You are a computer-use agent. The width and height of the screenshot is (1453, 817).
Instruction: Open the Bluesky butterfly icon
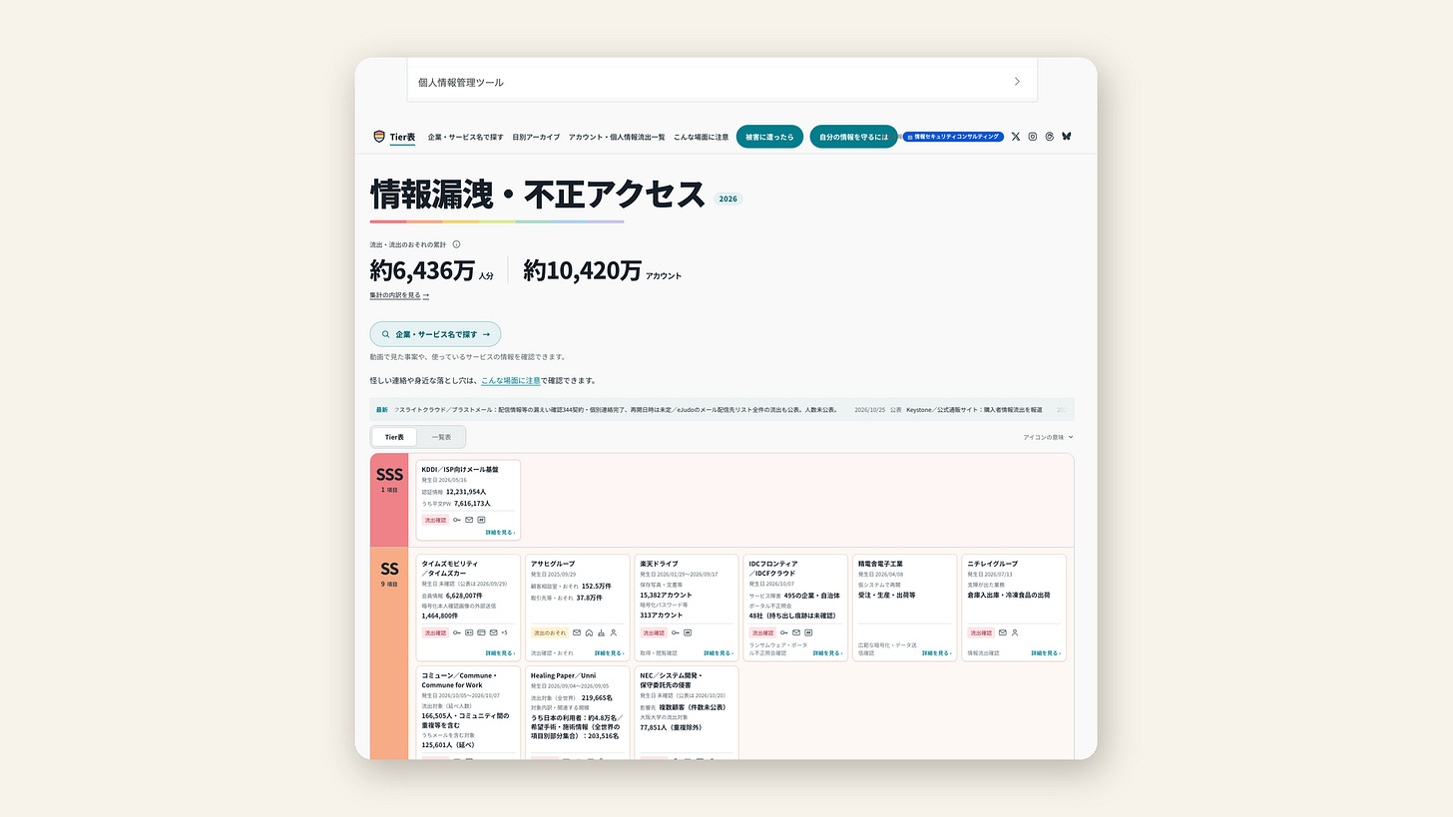(1067, 137)
